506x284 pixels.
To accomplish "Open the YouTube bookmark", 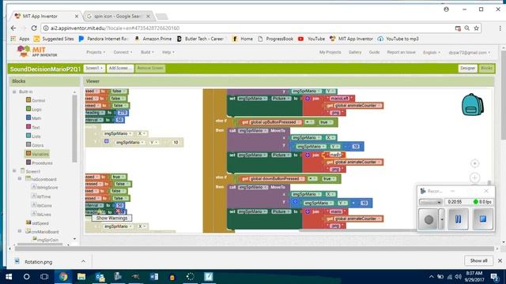I will 312,39.
